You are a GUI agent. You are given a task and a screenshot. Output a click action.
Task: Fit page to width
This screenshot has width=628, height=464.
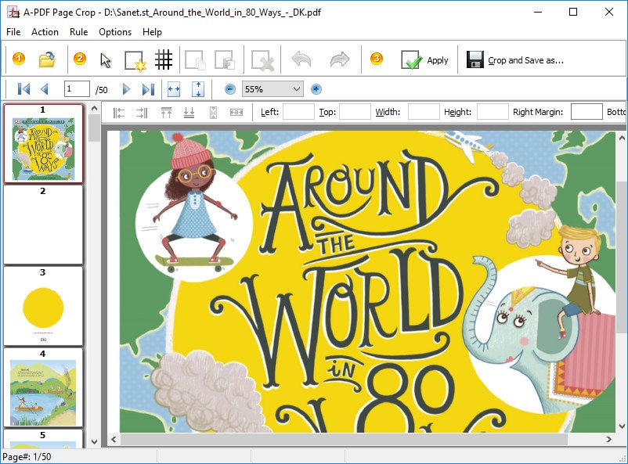coord(173,89)
